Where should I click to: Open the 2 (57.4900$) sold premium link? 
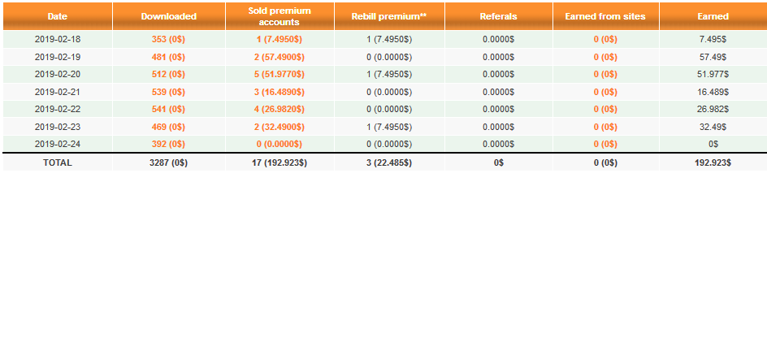(x=279, y=57)
